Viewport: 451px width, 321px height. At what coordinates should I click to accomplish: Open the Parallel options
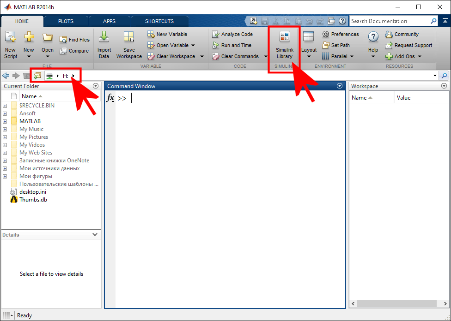coord(335,57)
